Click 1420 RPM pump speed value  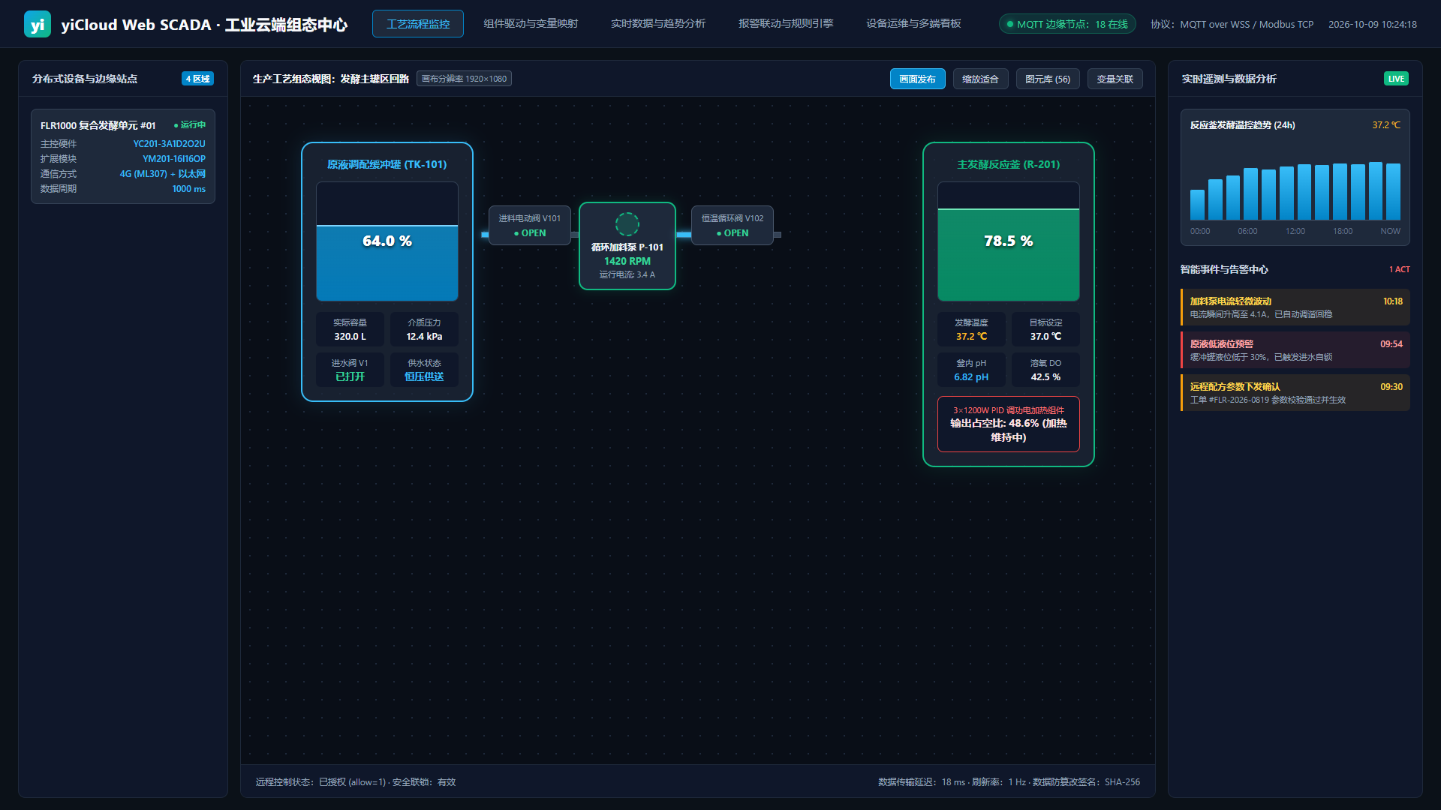[627, 261]
